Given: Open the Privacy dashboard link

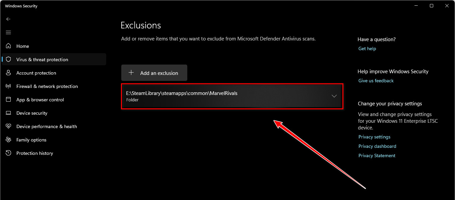Looking at the screenshot, I should pyautogui.click(x=377, y=146).
